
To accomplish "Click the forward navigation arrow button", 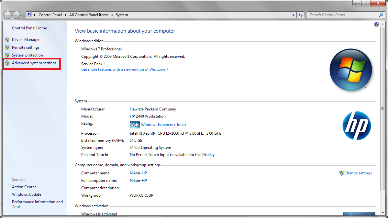I will pos(17,15).
